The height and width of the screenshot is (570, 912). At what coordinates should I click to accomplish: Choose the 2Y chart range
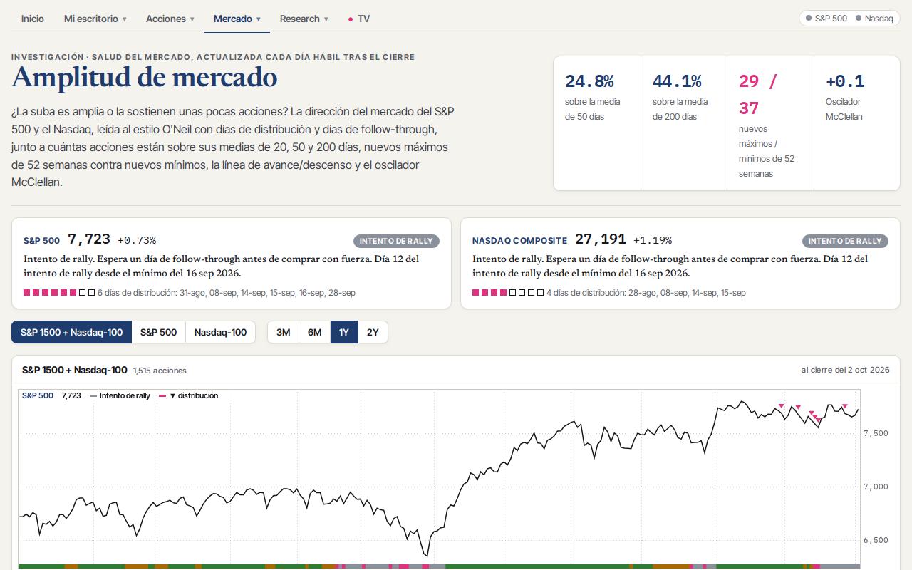(373, 332)
